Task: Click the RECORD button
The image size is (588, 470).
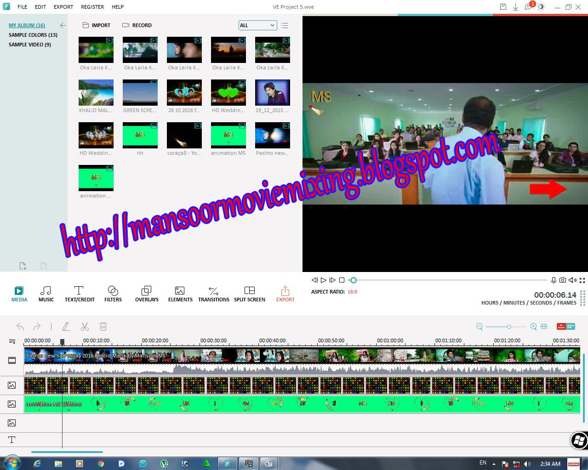Action: pyautogui.click(x=137, y=25)
